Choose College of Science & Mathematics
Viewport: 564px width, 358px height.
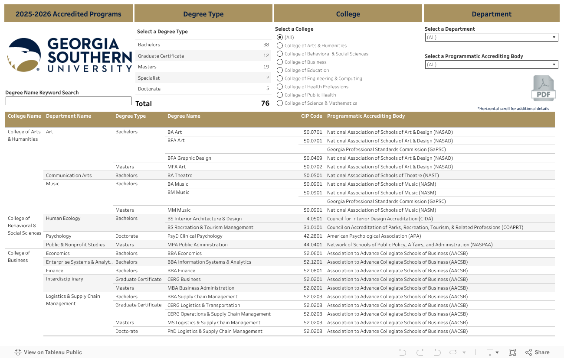[280, 103]
